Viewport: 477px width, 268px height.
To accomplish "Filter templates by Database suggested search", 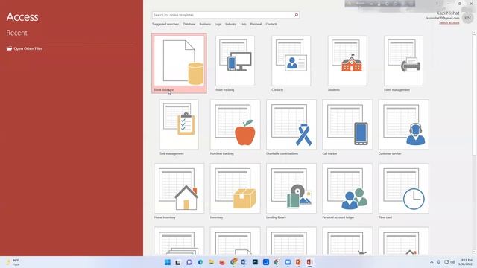I will 189,24.
